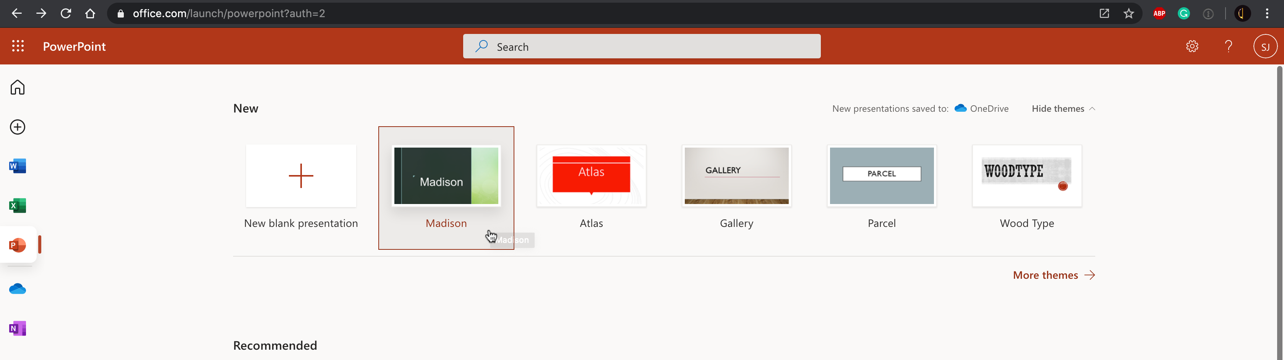Bookmark this page with the star icon
Screen dimensions: 1284x360
pos(1128,13)
